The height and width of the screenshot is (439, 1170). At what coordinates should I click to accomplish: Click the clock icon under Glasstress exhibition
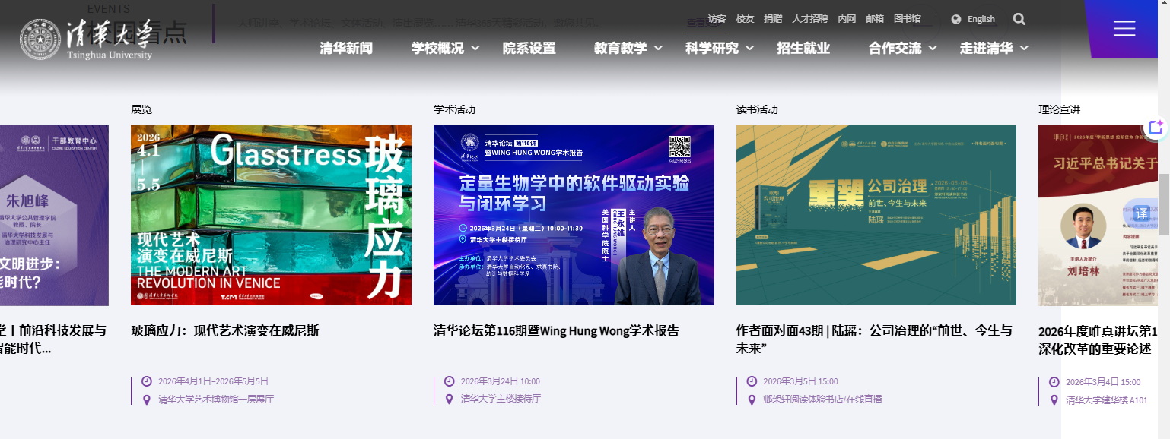tap(147, 381)
